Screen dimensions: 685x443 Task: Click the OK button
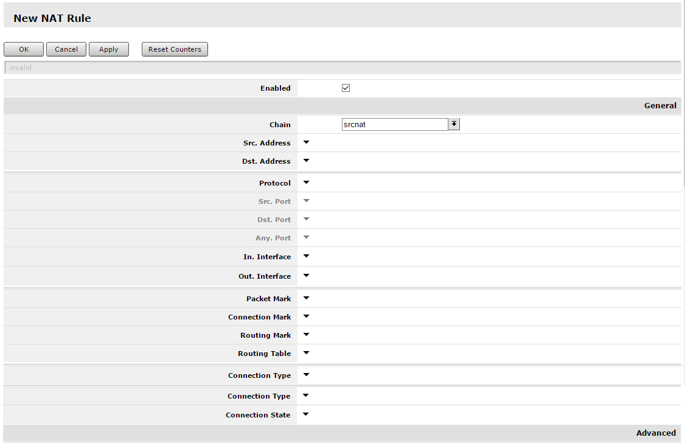[x=23, y=49]
